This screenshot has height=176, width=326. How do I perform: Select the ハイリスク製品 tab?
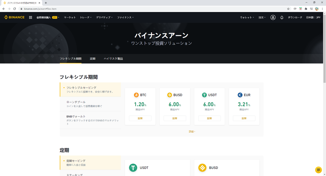113,58
